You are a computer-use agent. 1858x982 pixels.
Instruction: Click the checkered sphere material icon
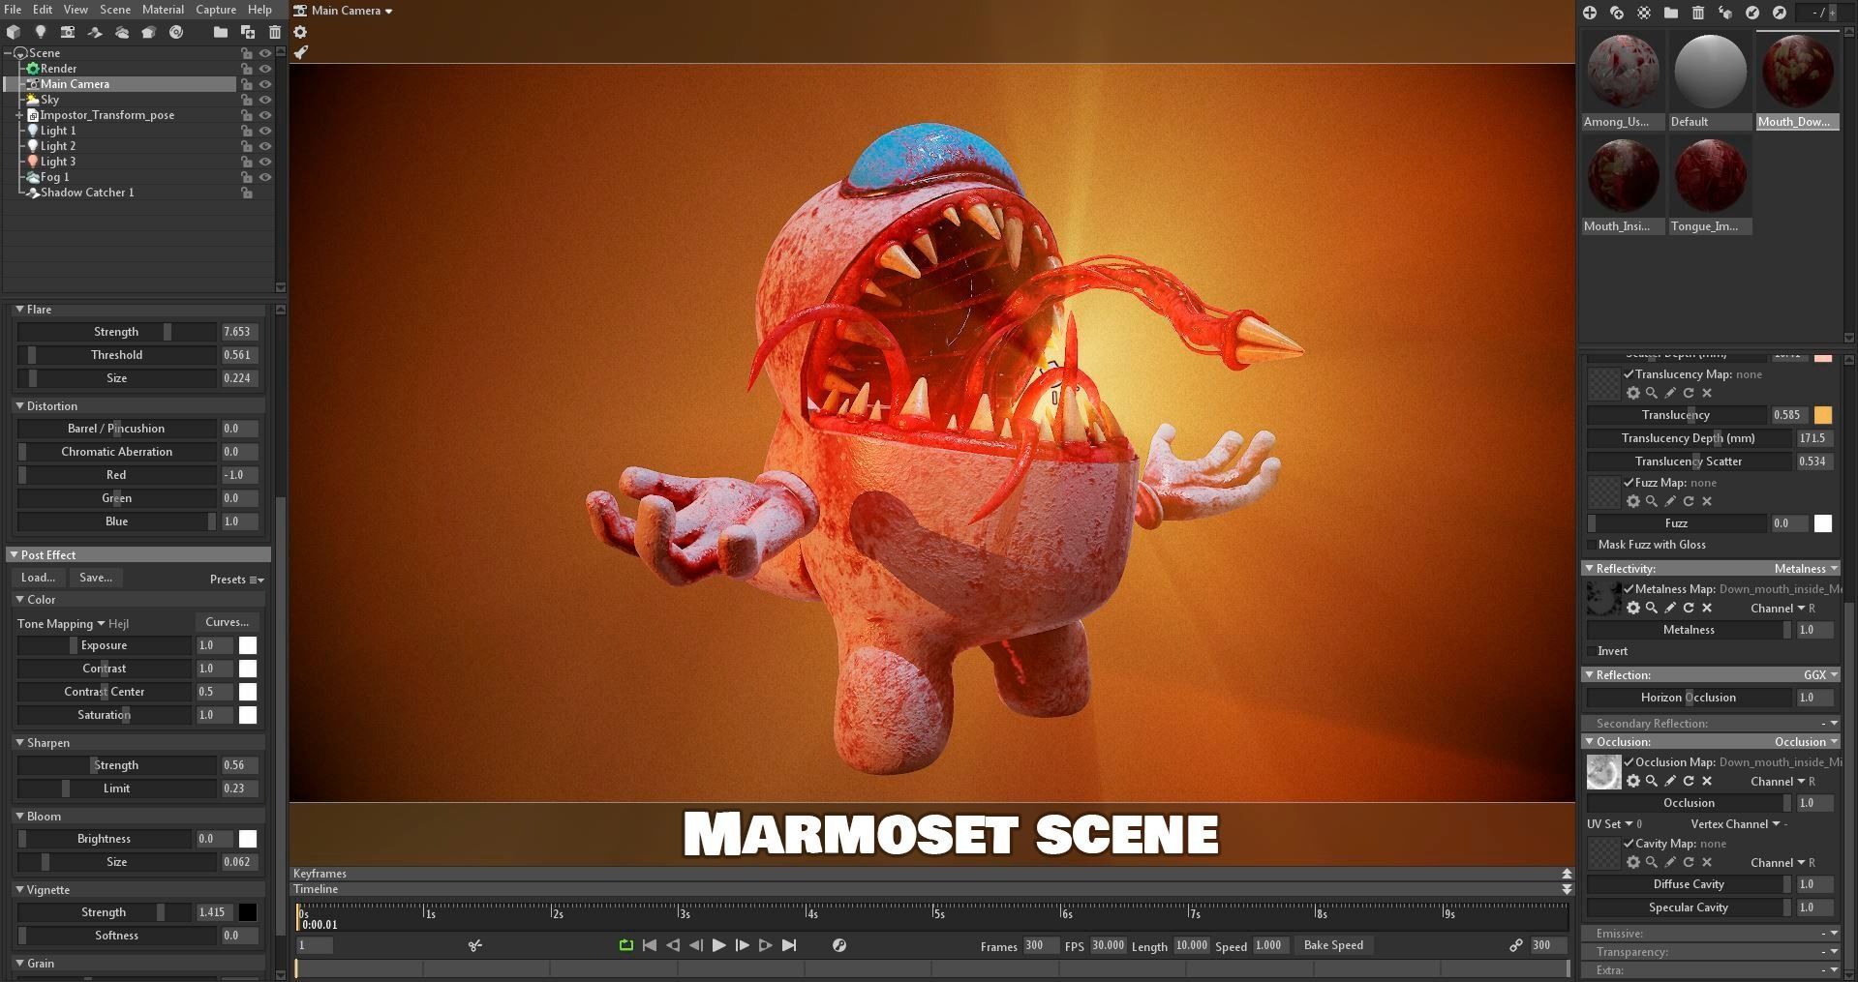click(x=1644, y=13)
